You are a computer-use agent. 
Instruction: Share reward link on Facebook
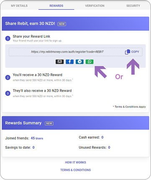click(x=69, y=62)
